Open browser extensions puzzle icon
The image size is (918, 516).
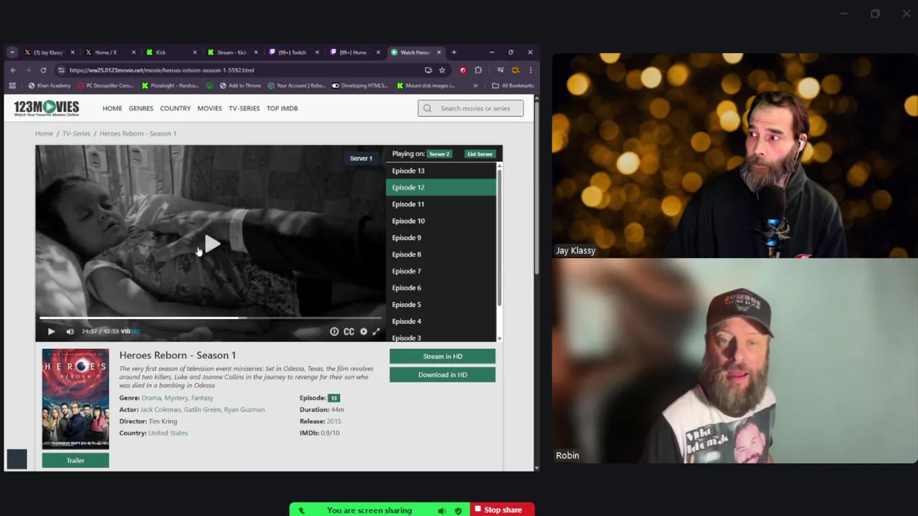[x=478, y=70]
